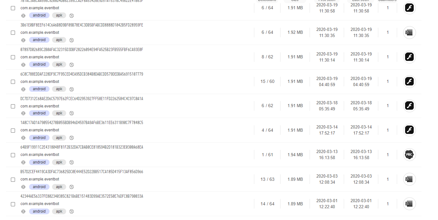Image resolution: width=438 pixels, height=220 pixels.
Task: Click the sad-face icon beside apk in 6C0C788E row
Action: pyautogui.click(x=72, y=89)
